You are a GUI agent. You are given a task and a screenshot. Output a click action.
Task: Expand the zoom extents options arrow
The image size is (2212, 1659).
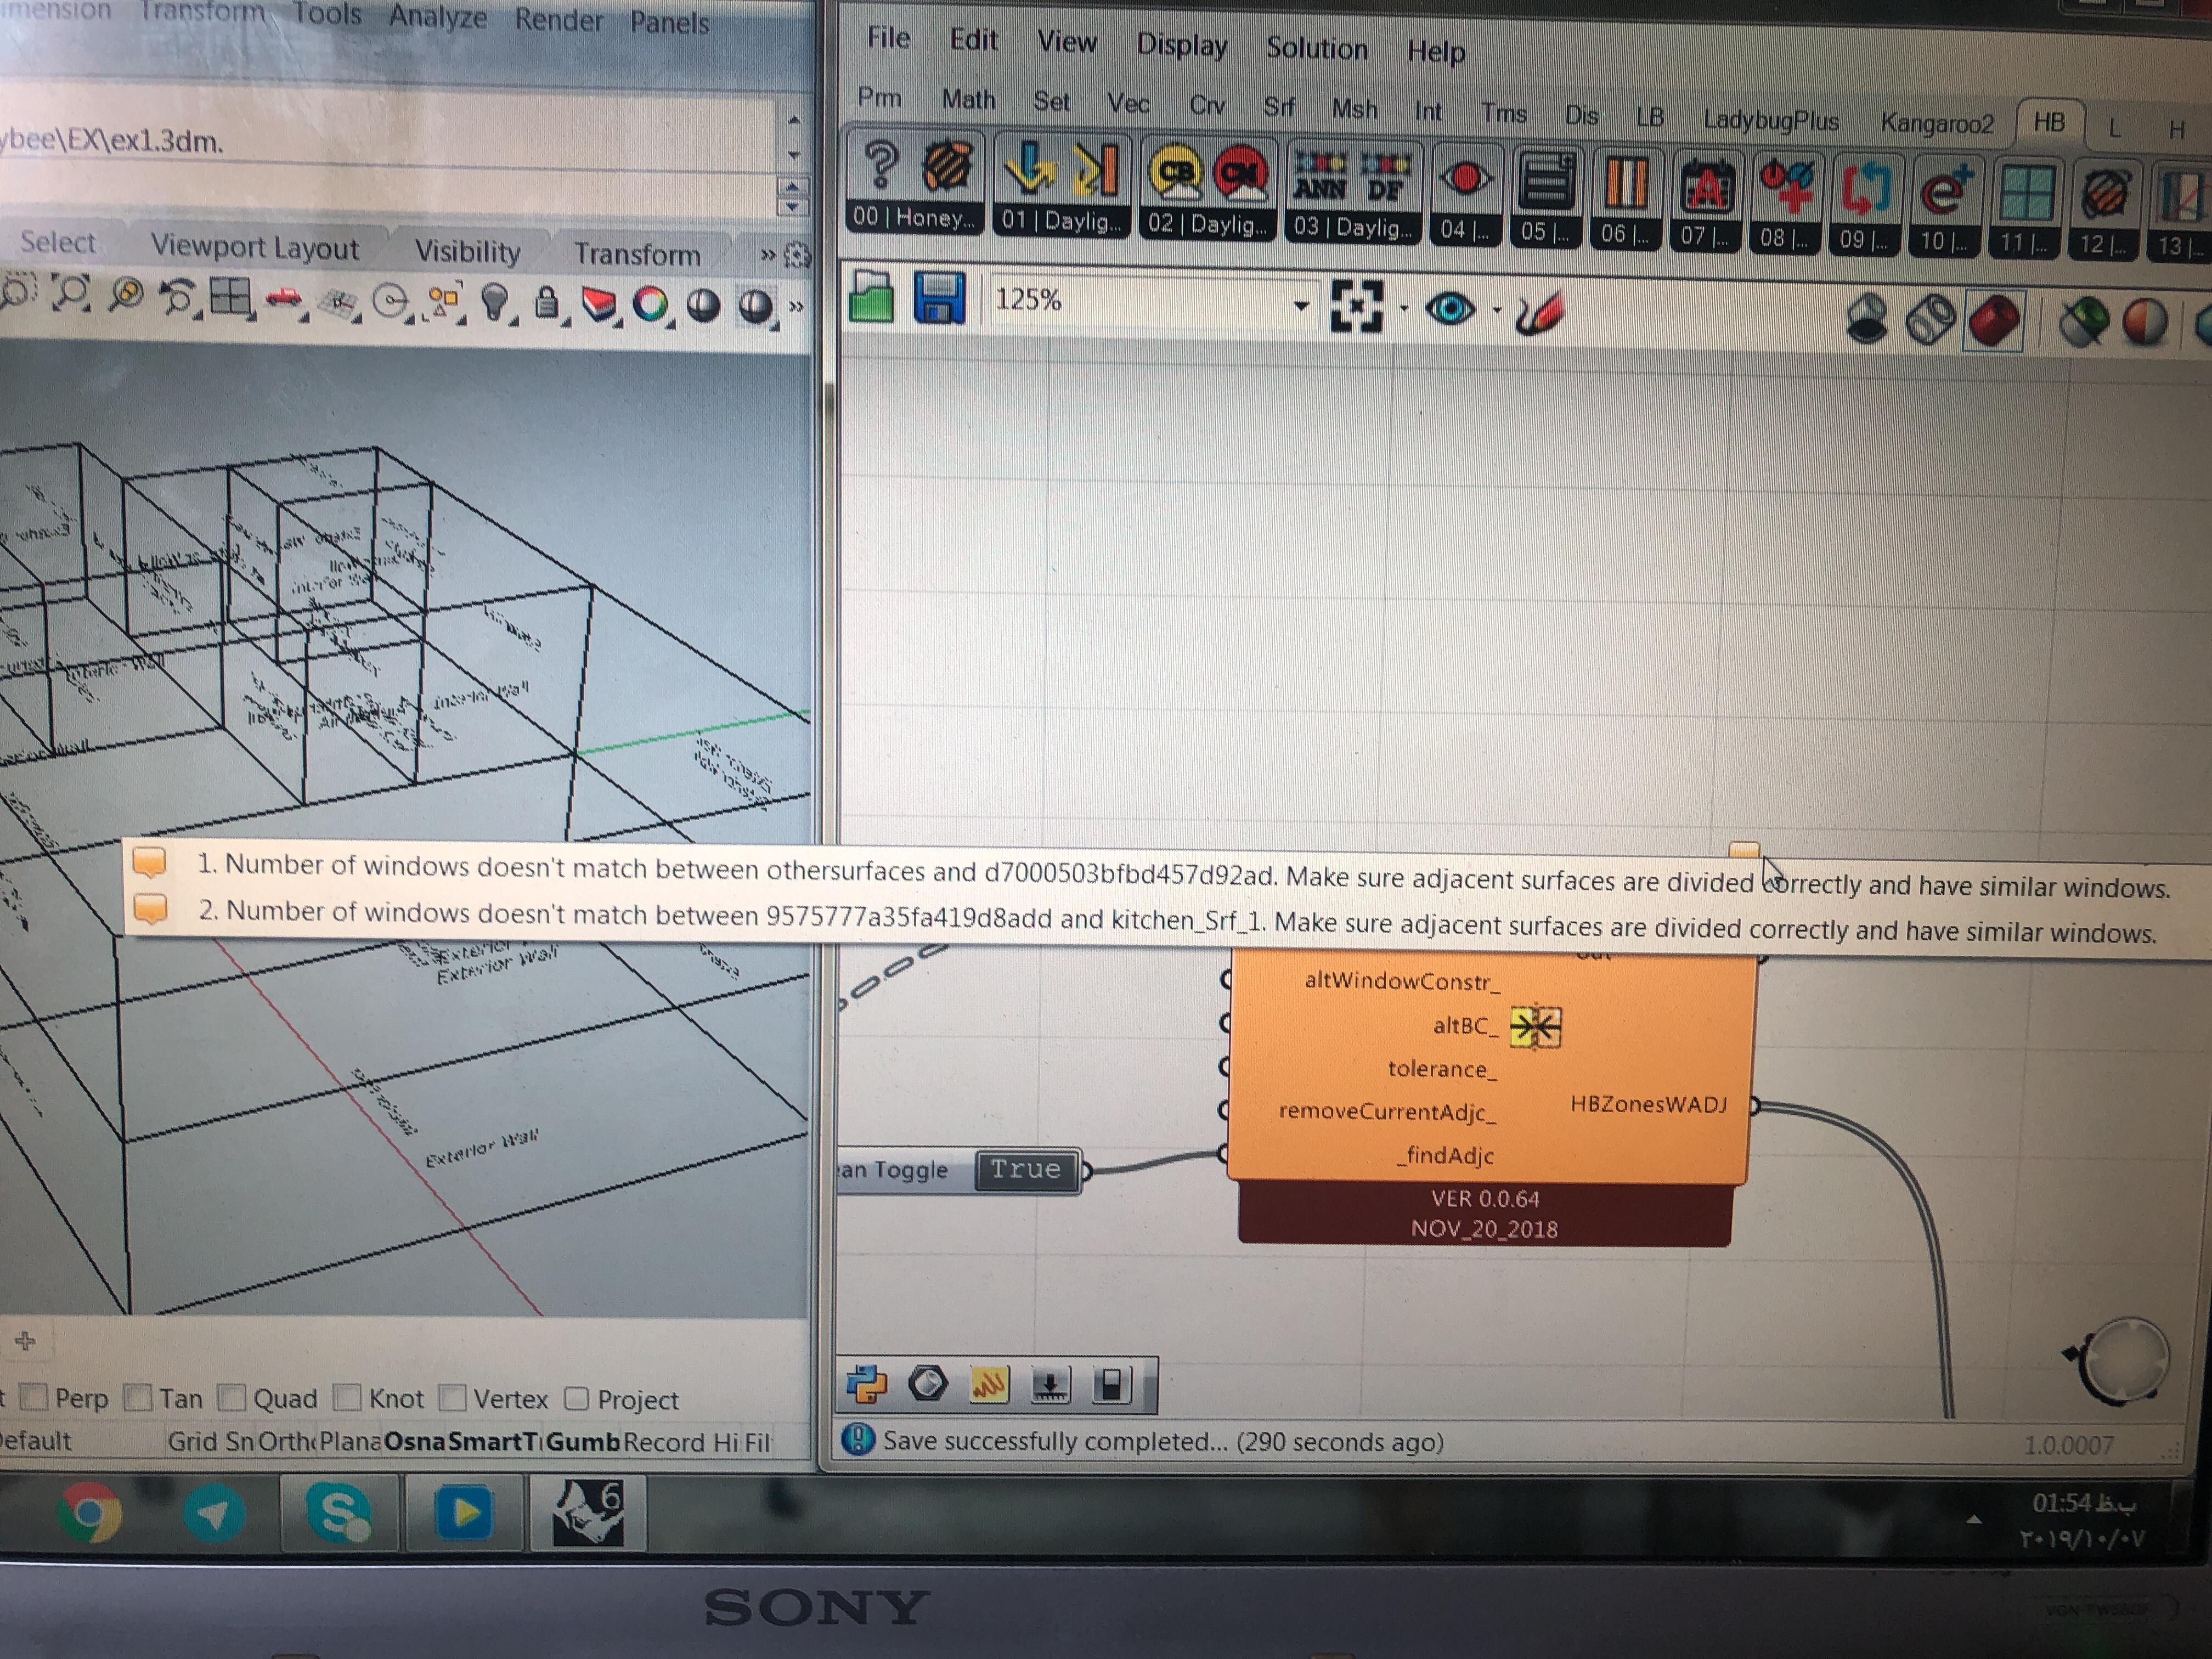(x=1404, y=308)
